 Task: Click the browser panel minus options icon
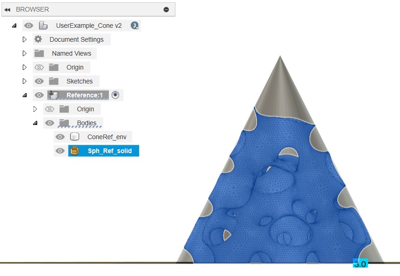tap(166, 10)
